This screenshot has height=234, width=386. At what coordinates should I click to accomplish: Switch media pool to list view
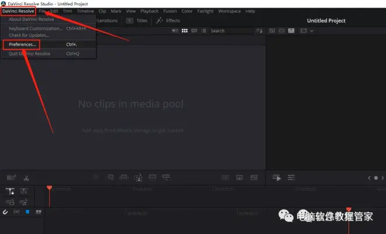pyautogui.click(x=204, y=30)
